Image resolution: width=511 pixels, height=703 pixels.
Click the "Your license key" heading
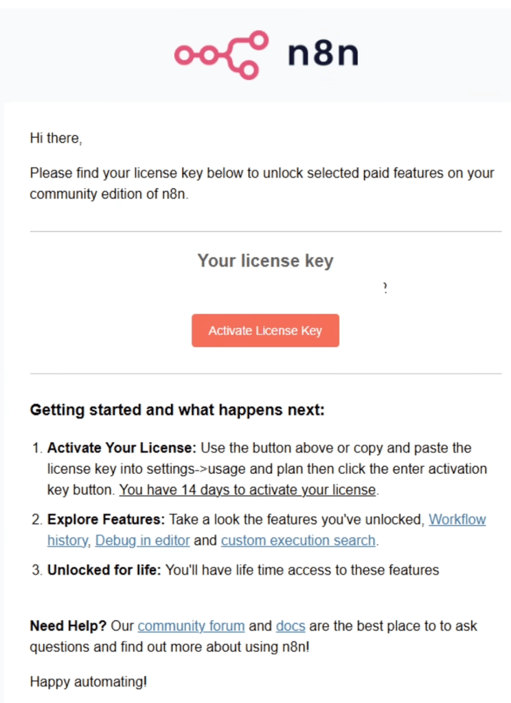pyautogui.click(x=265, y=261)
